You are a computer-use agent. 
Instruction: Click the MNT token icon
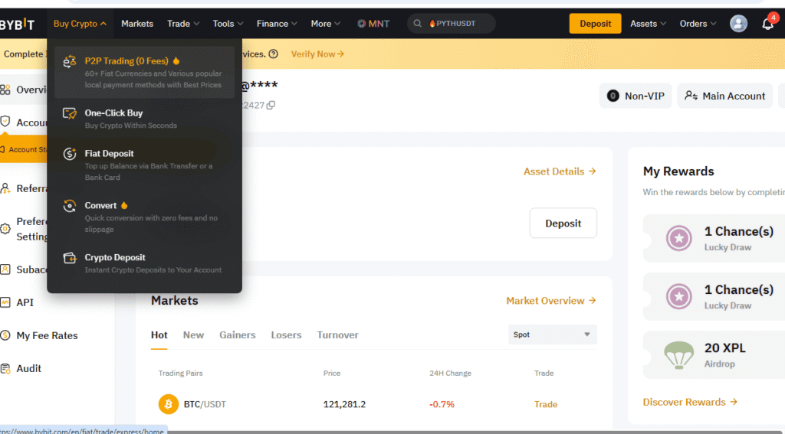tap(361, 24)
